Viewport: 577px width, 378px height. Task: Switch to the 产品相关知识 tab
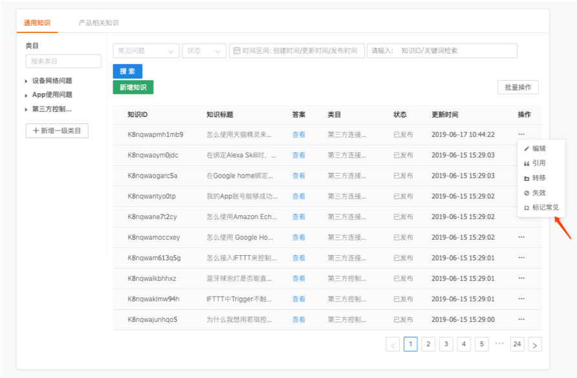[99, 23]
